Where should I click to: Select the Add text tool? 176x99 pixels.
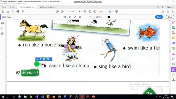(65, 17)
